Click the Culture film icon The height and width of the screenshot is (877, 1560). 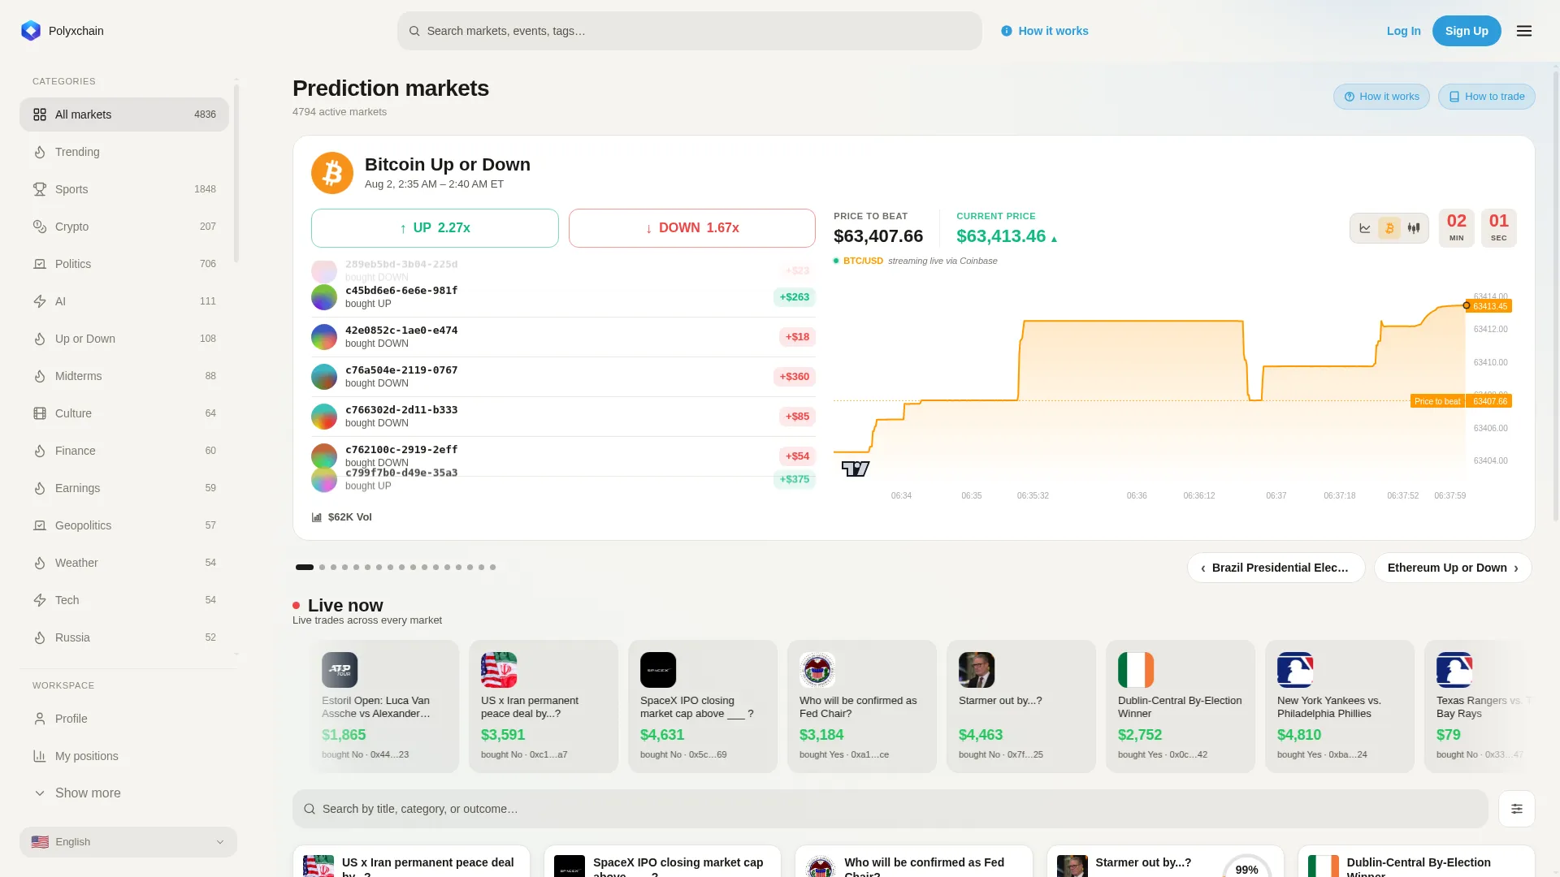(40, 413)
